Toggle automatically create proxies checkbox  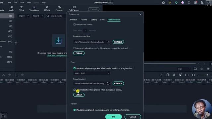75,68
